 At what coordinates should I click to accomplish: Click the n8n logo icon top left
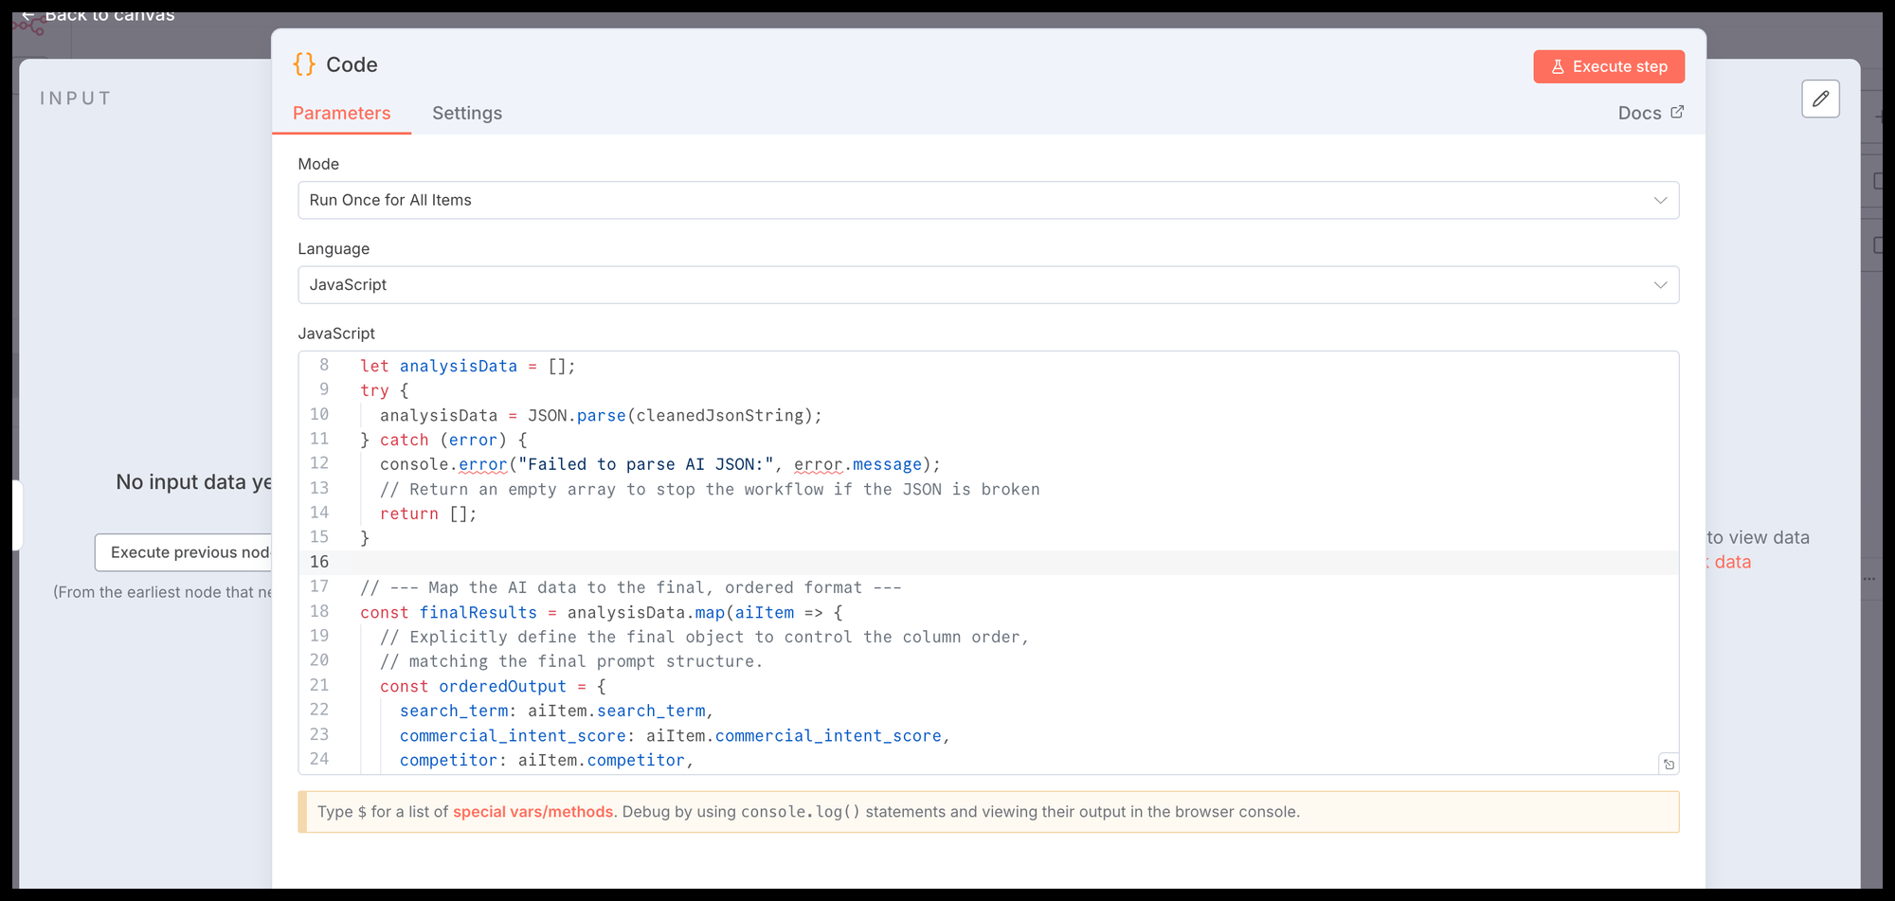(28, 27)
